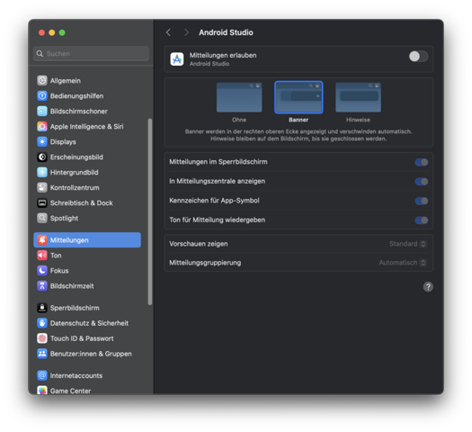Image resolution: width=472 pixels, height=432 pixels.
Task: Click the Android Studio title heading
Action: 226,32
